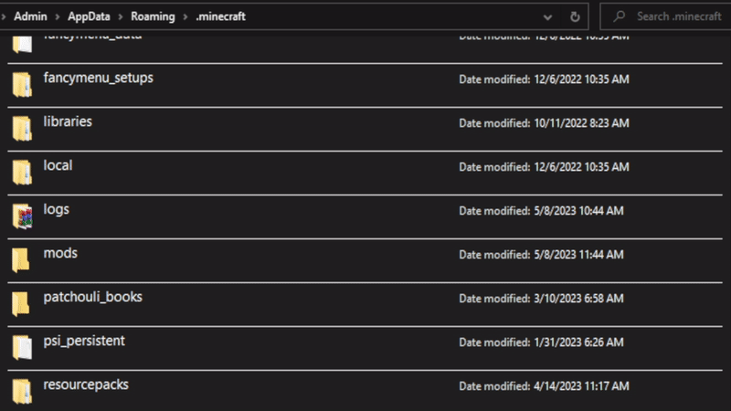The width and height of the screenshot is (731, 411).
Task: Click the search magnifier icon
Action: click(620, 16)
